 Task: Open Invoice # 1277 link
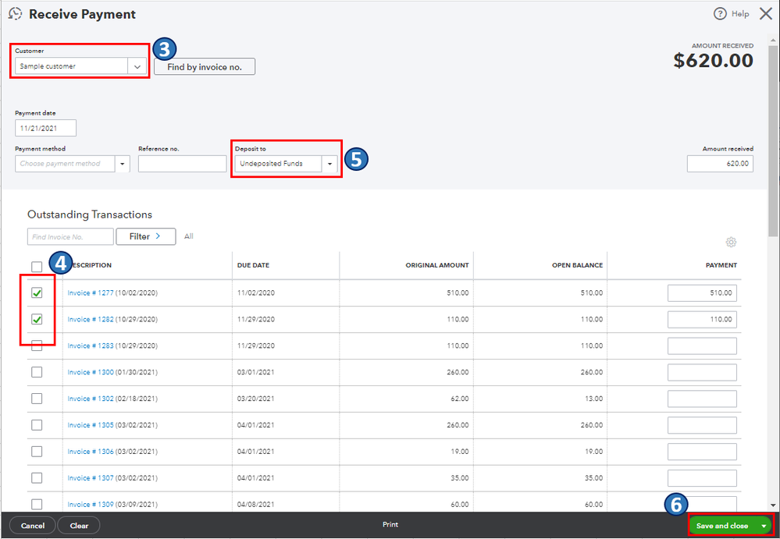point(91,293)
